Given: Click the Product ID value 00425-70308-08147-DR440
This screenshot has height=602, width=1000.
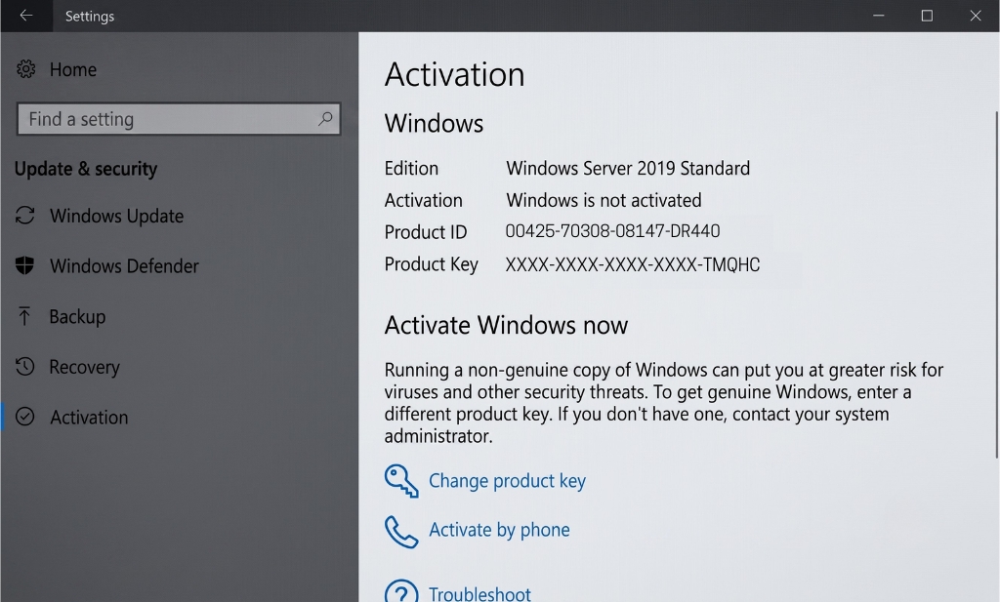Looking at the screenshot, I should coord(613,230).
